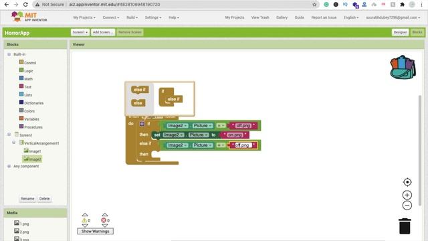428x241 pixels.
Task: Open the backpack icon in the viewer
Action: click(403, 67)
